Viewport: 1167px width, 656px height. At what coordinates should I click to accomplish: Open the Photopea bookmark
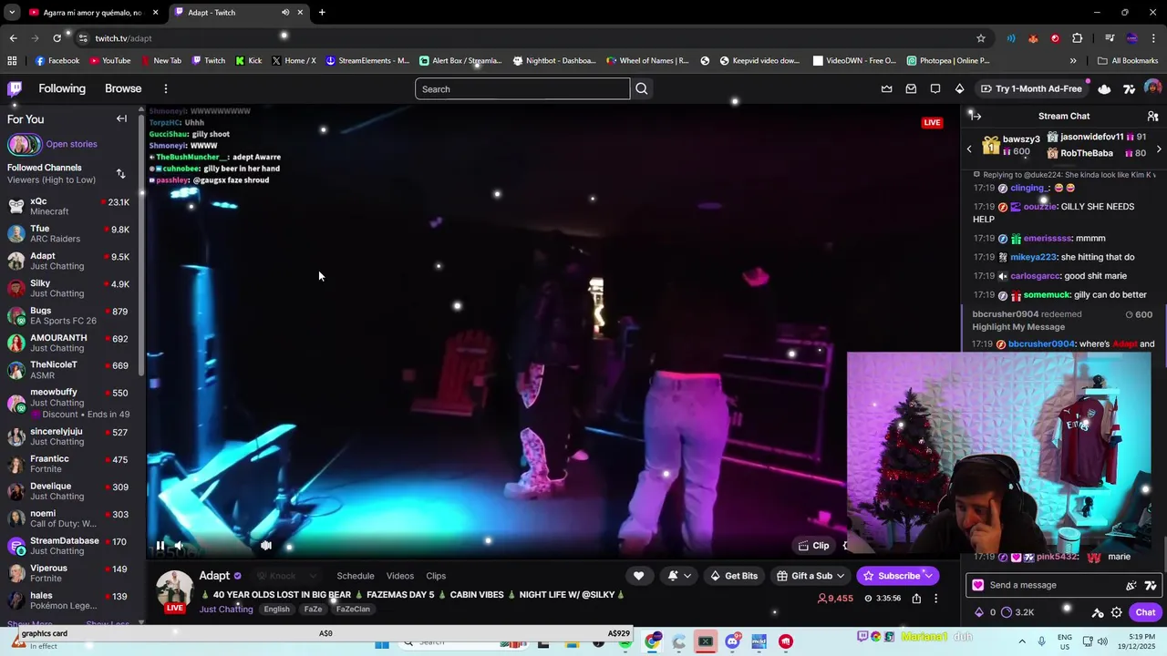tap(948, 61)
